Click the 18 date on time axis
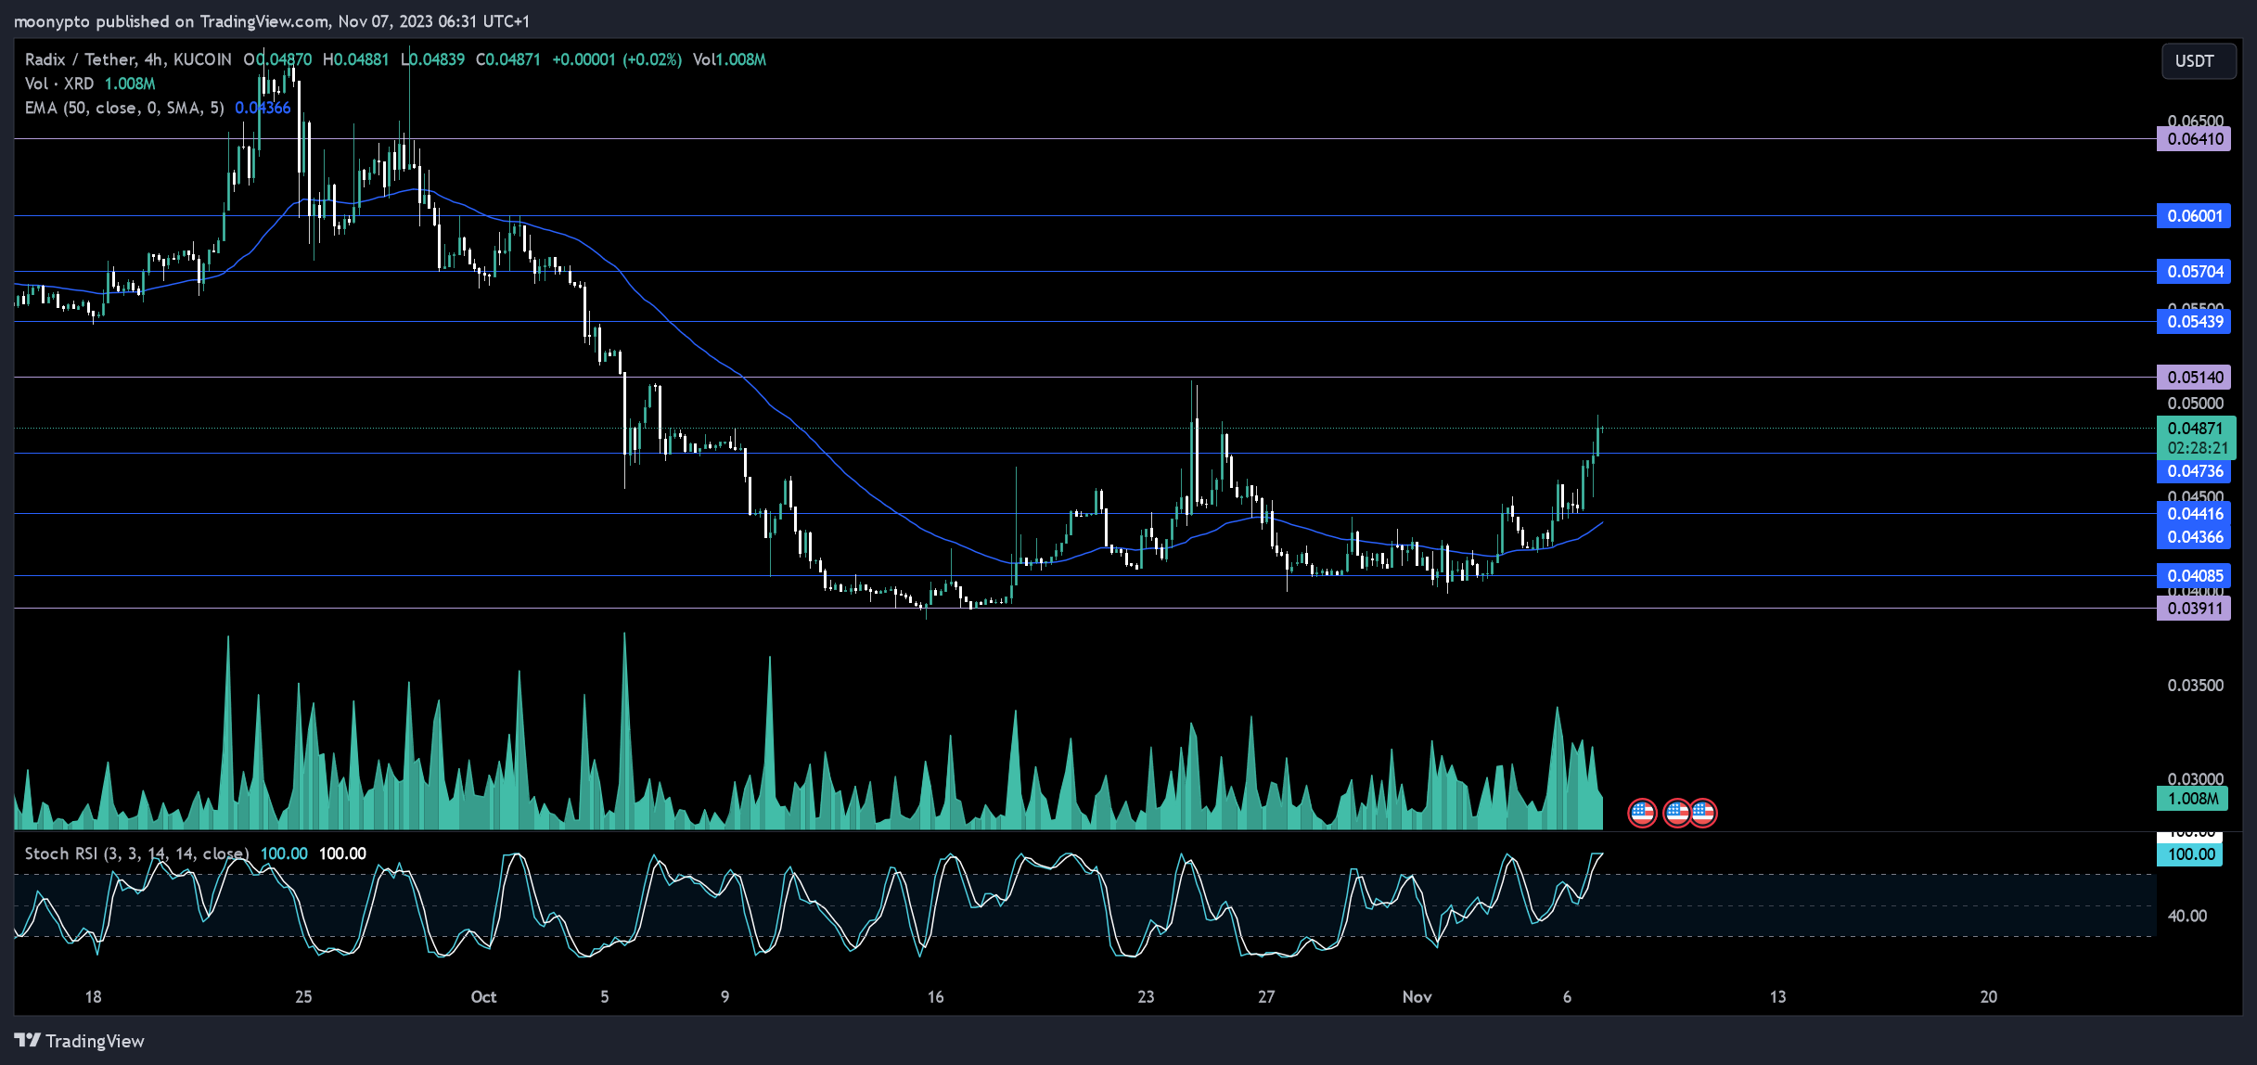Screen dimensions: 2257x1065 click(x=94, y=997)
